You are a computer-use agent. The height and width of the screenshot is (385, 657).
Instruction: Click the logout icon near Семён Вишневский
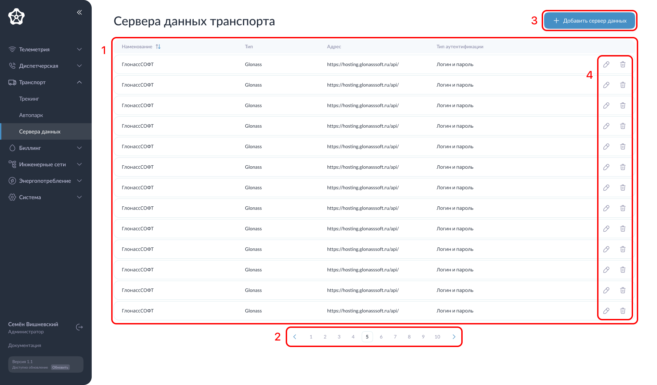79,327
